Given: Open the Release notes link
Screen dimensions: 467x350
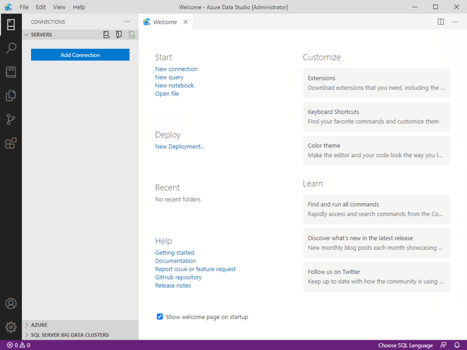Looking at the screenshot, I should point(173,285).
